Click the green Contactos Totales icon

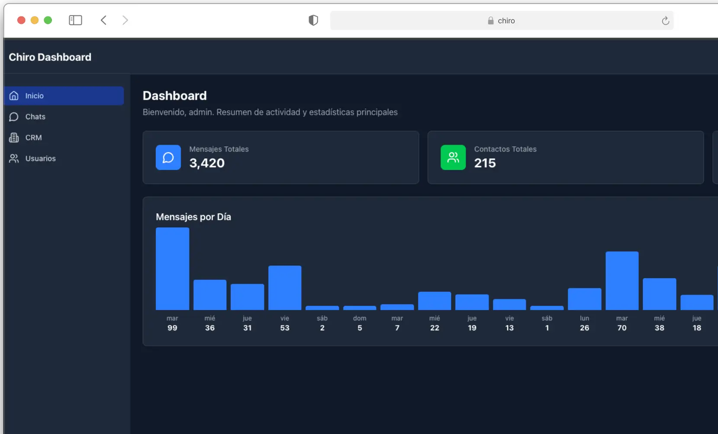453,158
